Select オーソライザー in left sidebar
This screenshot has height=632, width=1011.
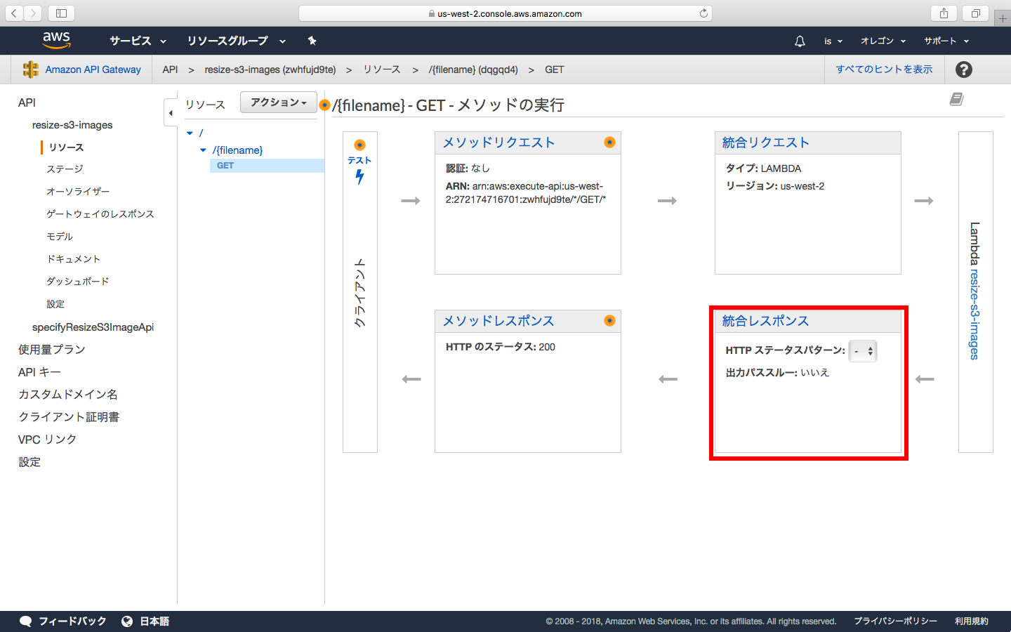78,192
